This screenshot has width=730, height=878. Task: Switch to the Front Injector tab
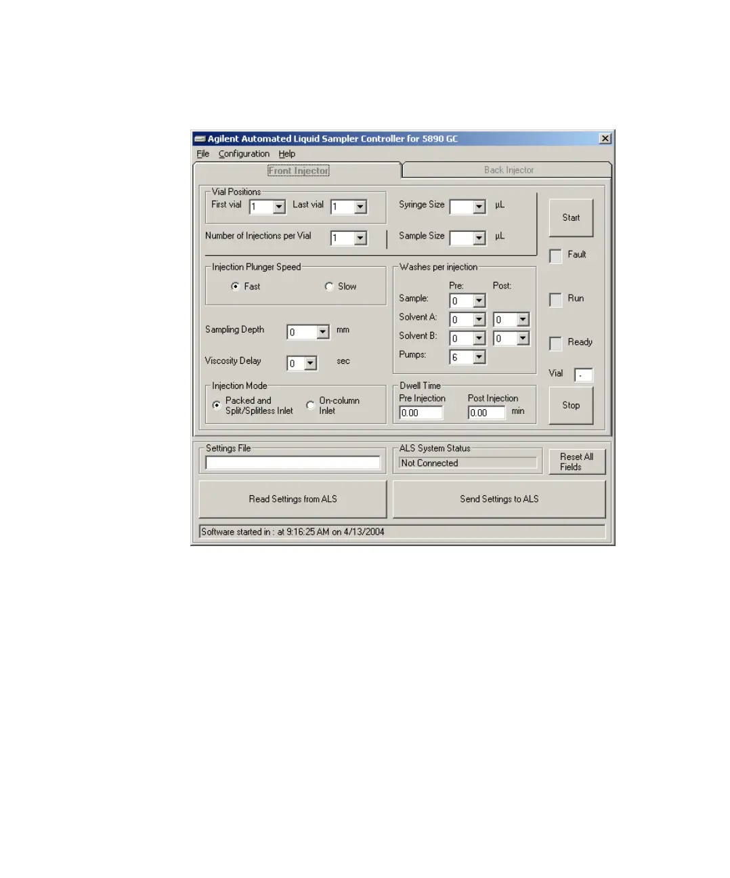299,171
